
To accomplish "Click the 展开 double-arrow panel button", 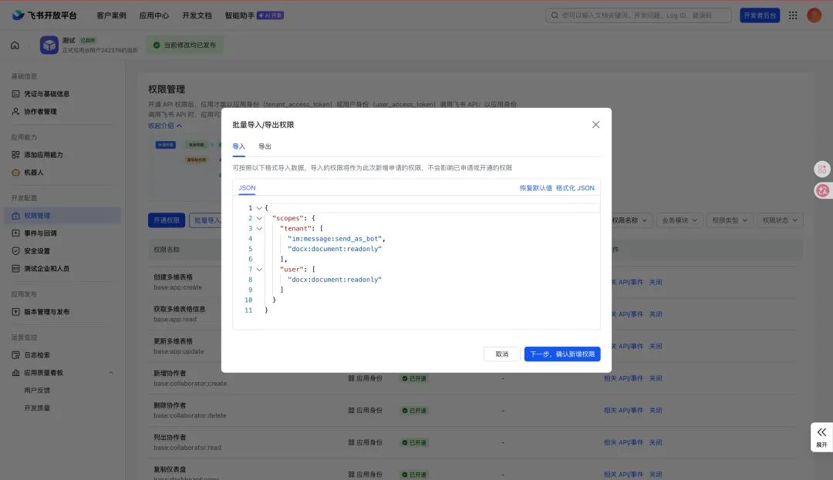I will (821, 437).
